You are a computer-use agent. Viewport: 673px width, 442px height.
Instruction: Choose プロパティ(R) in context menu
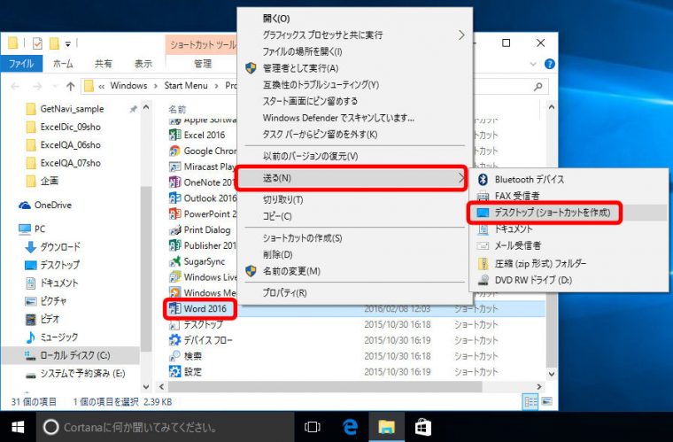coord(355,292)
